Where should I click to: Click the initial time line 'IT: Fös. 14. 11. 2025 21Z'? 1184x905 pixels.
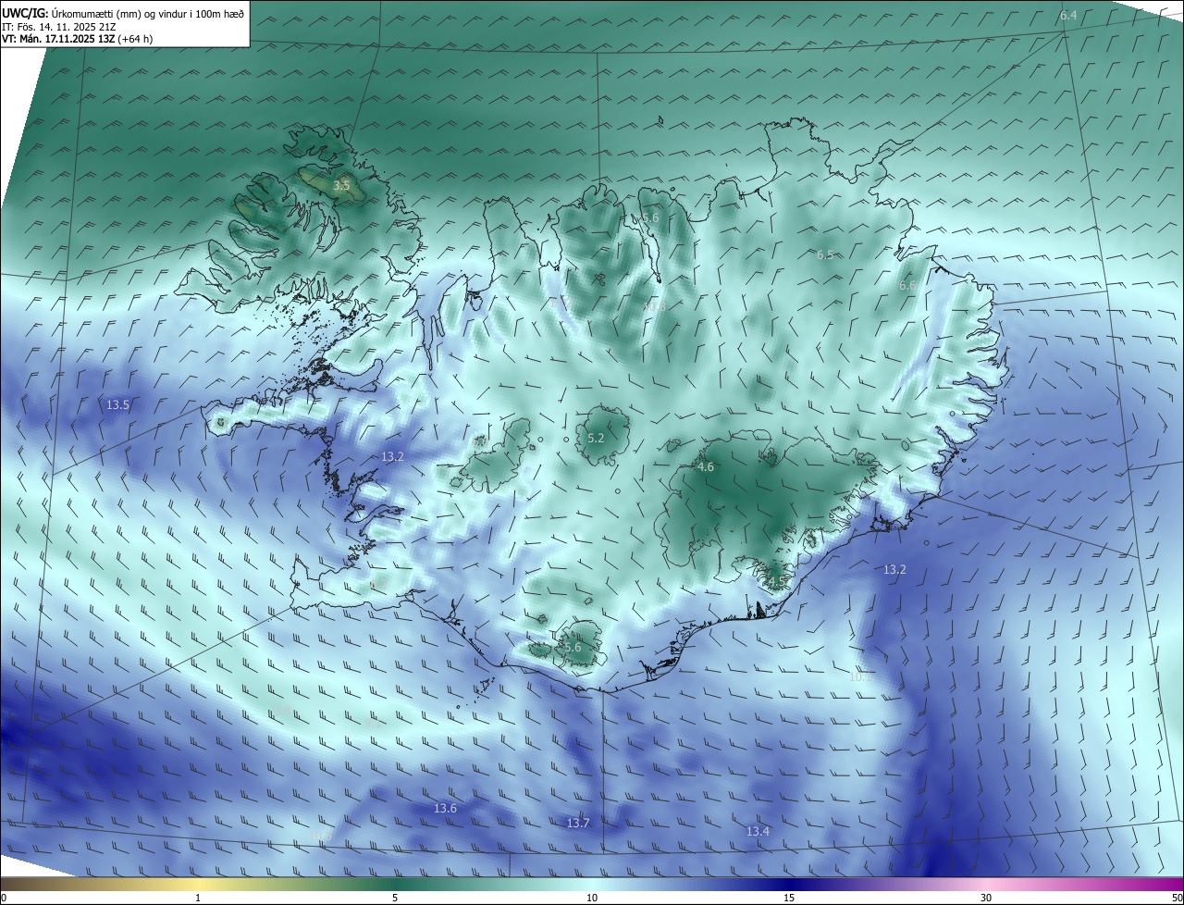[x=57, y=27]
